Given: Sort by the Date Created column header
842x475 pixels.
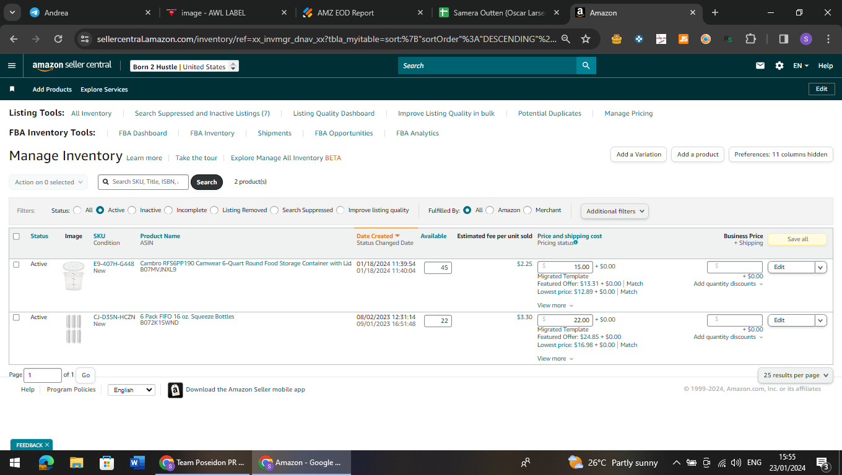Looking at the screenshot, I should [x=378, y=236].
